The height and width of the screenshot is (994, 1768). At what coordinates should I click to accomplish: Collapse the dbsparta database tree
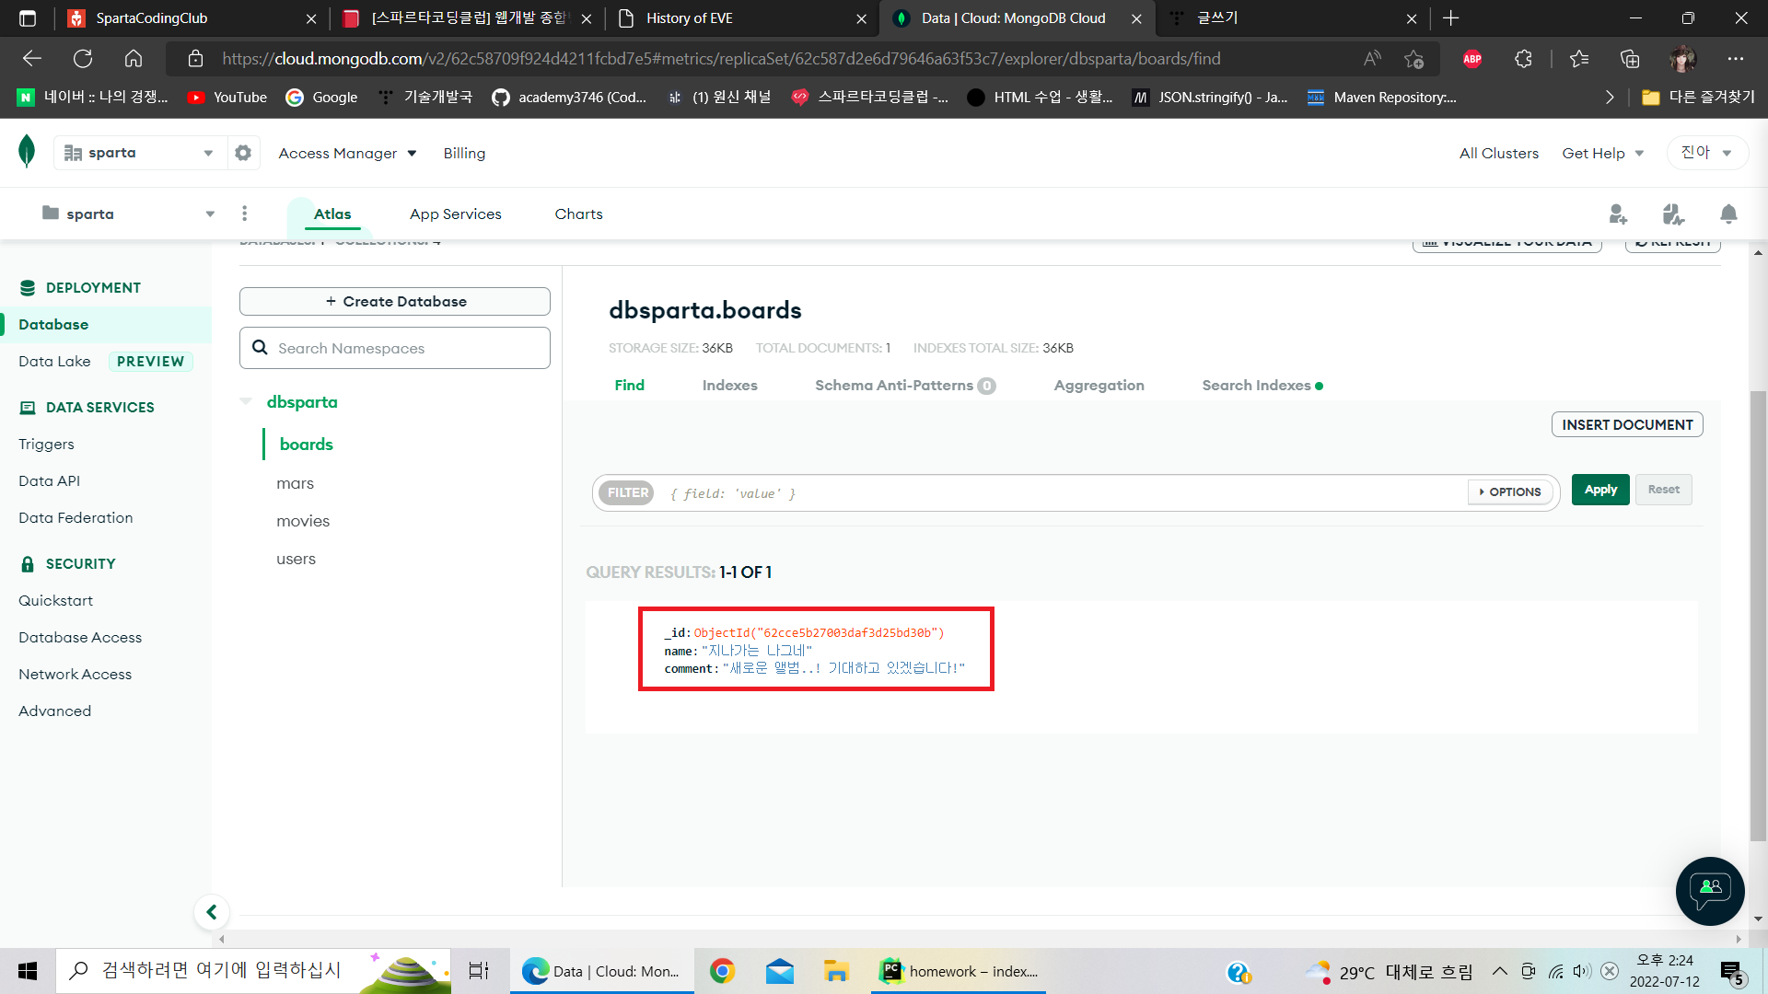(246, 401)
